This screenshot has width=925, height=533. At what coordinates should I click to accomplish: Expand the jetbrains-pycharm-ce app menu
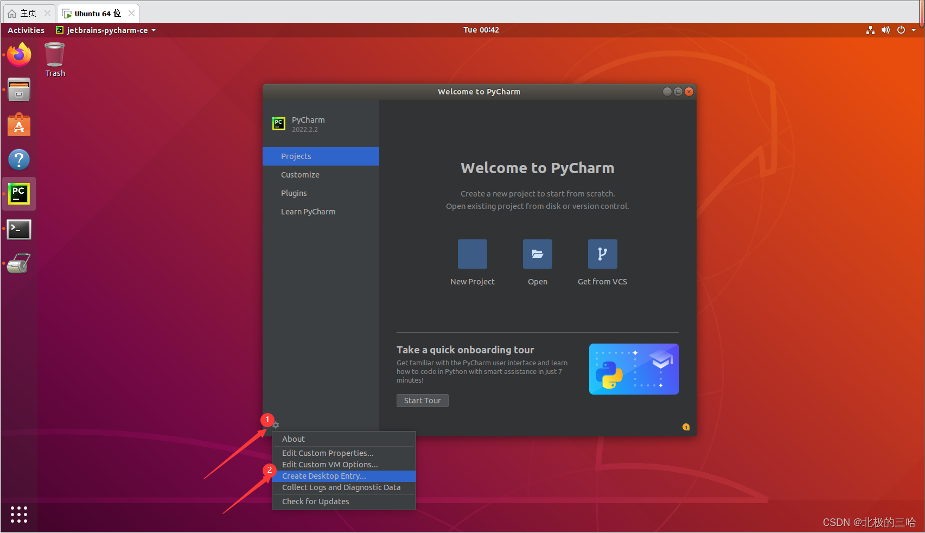(106, 30)
